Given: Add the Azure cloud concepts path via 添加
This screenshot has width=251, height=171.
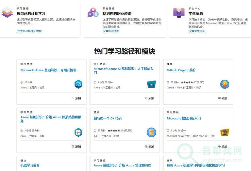Looking at the screenshot, I should click(76, 98).
